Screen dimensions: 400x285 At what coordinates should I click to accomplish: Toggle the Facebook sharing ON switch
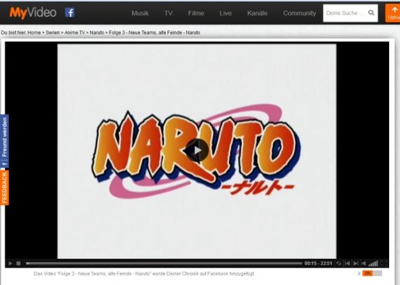(x=372, y=273)
